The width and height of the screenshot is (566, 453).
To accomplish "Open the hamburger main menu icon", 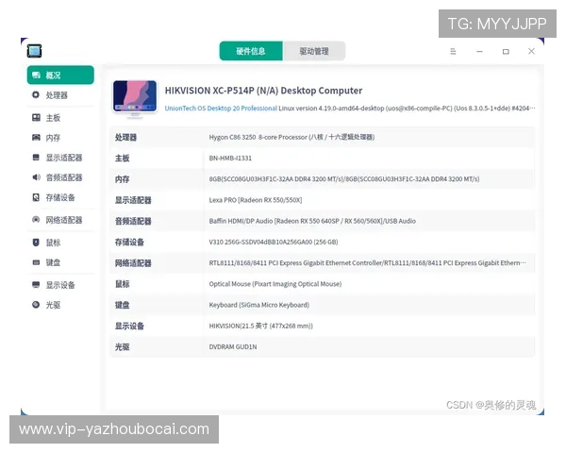I will coord(453,51).
